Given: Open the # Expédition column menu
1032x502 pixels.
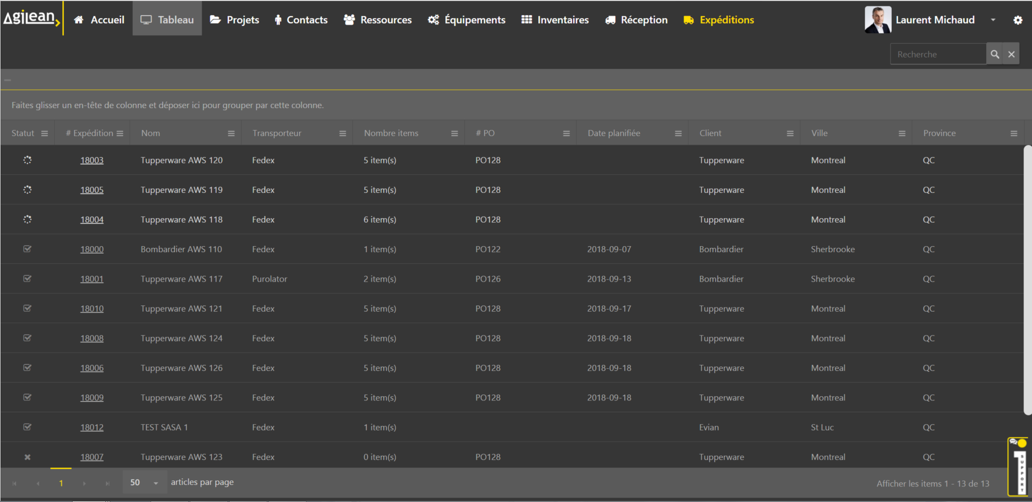Looking at the screenshot, I should 120,133.
